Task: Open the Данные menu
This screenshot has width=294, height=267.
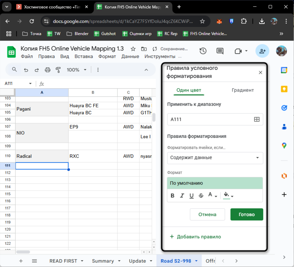Action: pos(130,56)
